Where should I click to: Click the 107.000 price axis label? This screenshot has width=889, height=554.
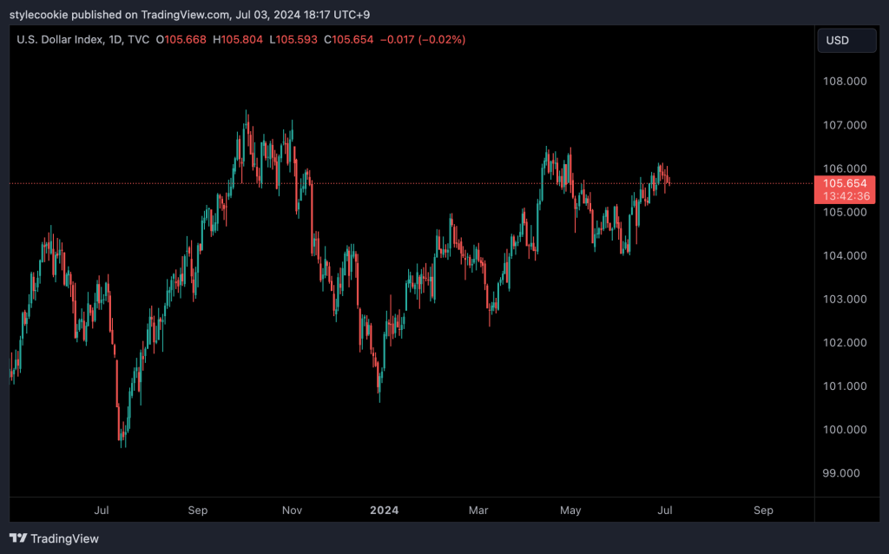[x=845, y=125]
